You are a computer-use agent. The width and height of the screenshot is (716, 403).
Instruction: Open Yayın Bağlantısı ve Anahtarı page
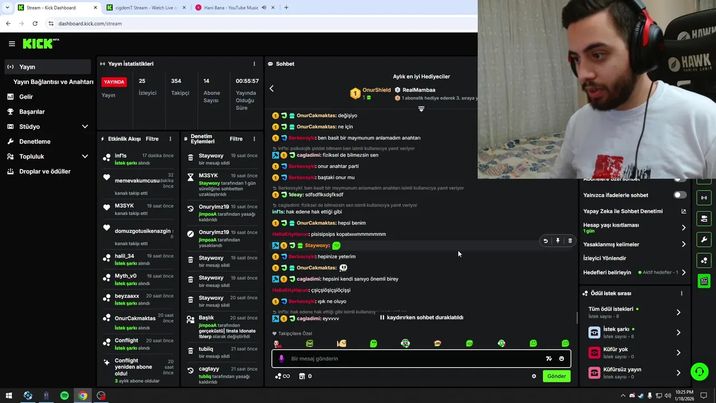pos(53,82)
